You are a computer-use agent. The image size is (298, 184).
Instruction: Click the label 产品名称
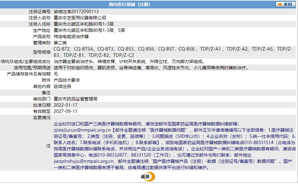coord(42,36)
